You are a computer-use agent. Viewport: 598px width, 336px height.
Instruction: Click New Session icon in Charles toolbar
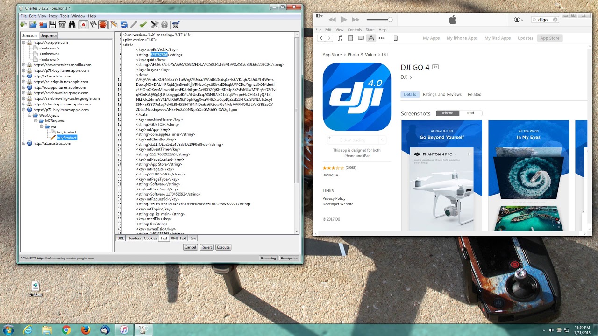[x=24, y=25]
